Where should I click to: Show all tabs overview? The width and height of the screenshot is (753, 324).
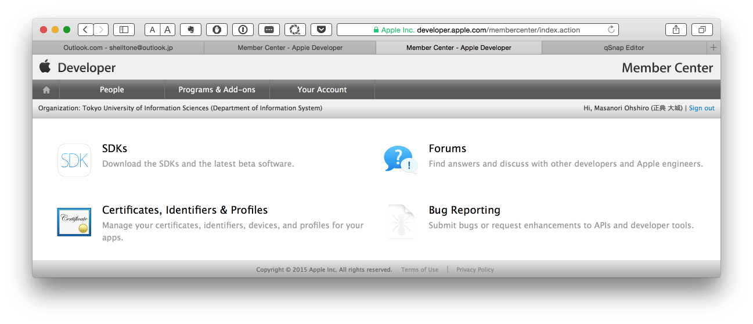[x=702, y=30]
